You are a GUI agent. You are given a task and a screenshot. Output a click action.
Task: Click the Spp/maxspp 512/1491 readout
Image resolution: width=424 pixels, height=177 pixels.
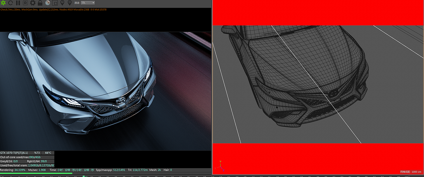coord(111,170)
